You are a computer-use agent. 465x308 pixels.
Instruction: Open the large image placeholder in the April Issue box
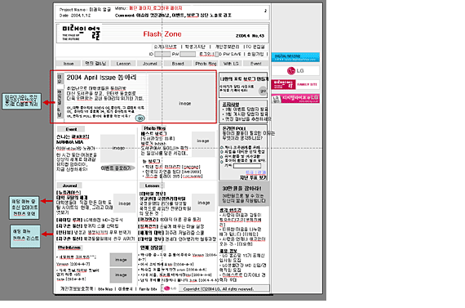click(x=181, y=97)
